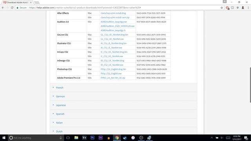Viewport: 251px width, 141px height.
Task: Click the cast-style extension icon next to the red extension icon
Action: (x=233, y=7)
